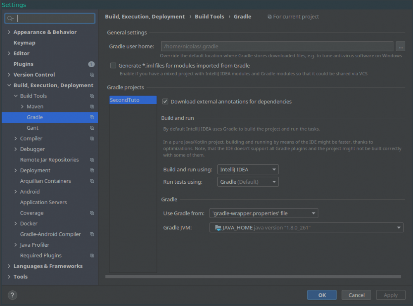Click the icon next to For current project
The height and width of the screenshot is (306, 413).
pyautogui.click(x=269, y=17)
